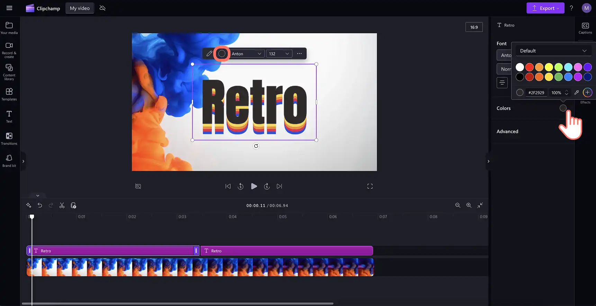This screenshot has width=596, height=306.
Task: Open the Brand kit panel
Action: click(x=9, y=161)
